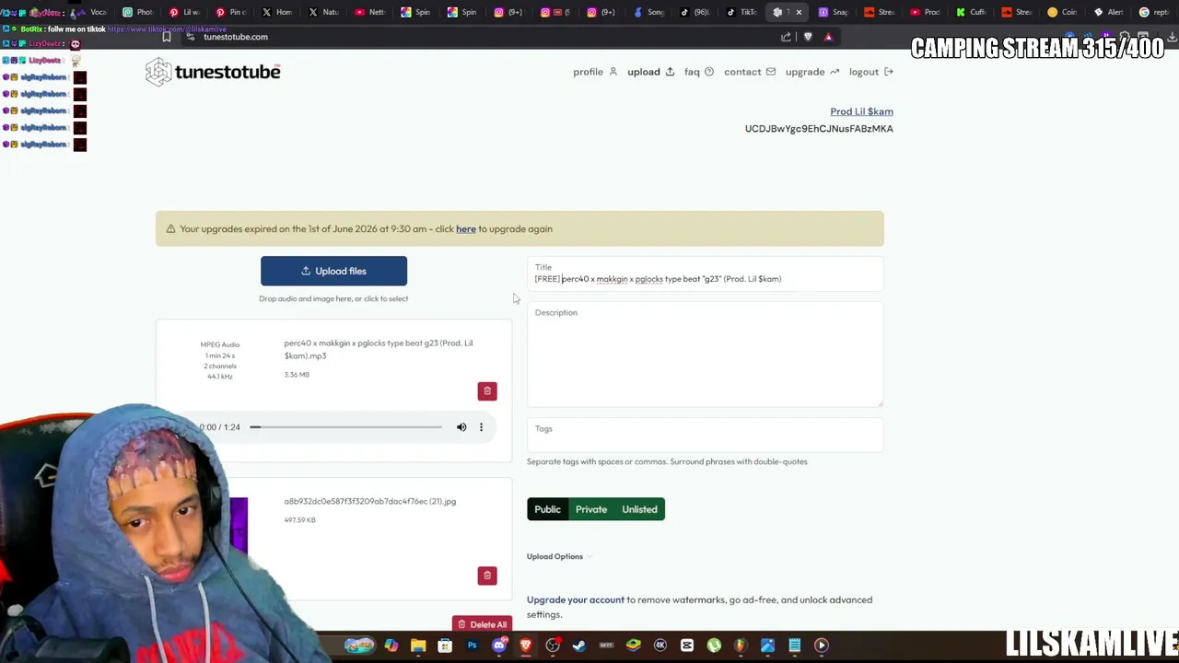This screenshot has height=663, width=1179.
Task: Switch to the 'Coin' browser tab
Action: (x=1062, y=12)
